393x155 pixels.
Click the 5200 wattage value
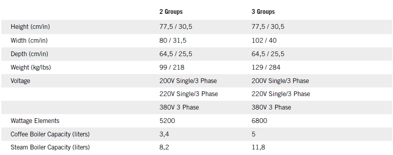pos(167,121)
